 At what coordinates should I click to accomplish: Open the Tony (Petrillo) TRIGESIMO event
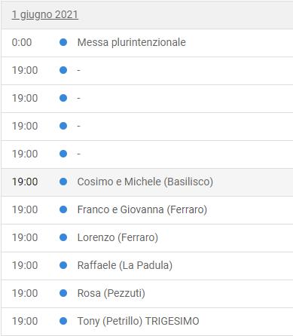click(x=139, y=321)
